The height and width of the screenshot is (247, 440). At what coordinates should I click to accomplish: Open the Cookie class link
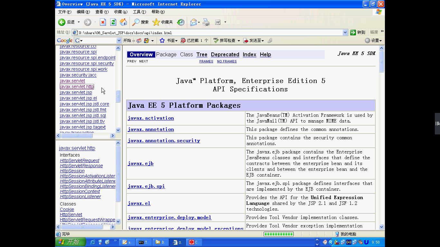(x=67, y=209)
